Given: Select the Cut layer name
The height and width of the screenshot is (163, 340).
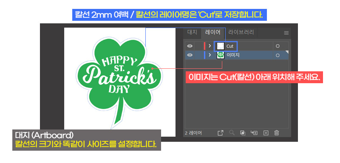Looking at the screenshot, I should click(230, 46).
